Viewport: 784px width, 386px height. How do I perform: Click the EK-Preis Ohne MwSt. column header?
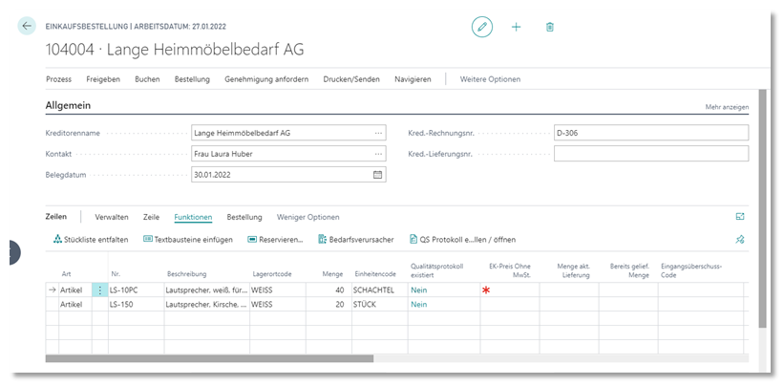pos(510,270)
